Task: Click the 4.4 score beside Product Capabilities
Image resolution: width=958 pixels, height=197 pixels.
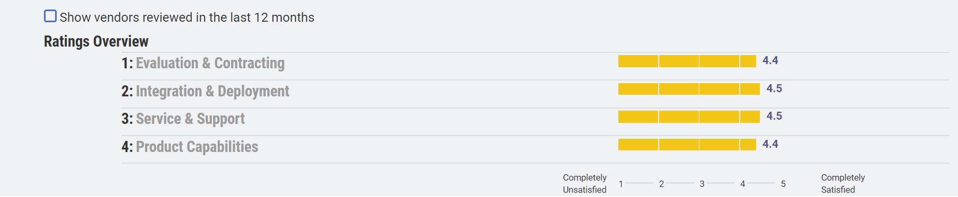Action: (x=770, y=144)
